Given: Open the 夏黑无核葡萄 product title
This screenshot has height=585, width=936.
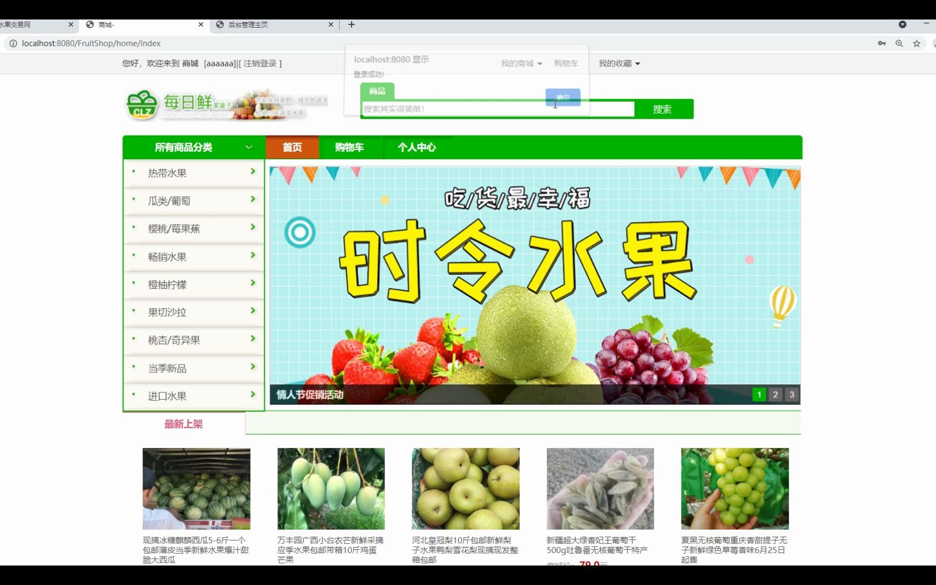Looking at the screenshot, I should coord(734,550).
